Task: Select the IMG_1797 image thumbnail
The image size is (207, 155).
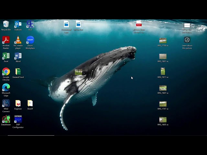Action: tap(163, 104)
